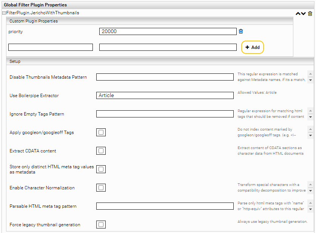
Task: Click the Extract CDATA content label
Action: [33, 151]
